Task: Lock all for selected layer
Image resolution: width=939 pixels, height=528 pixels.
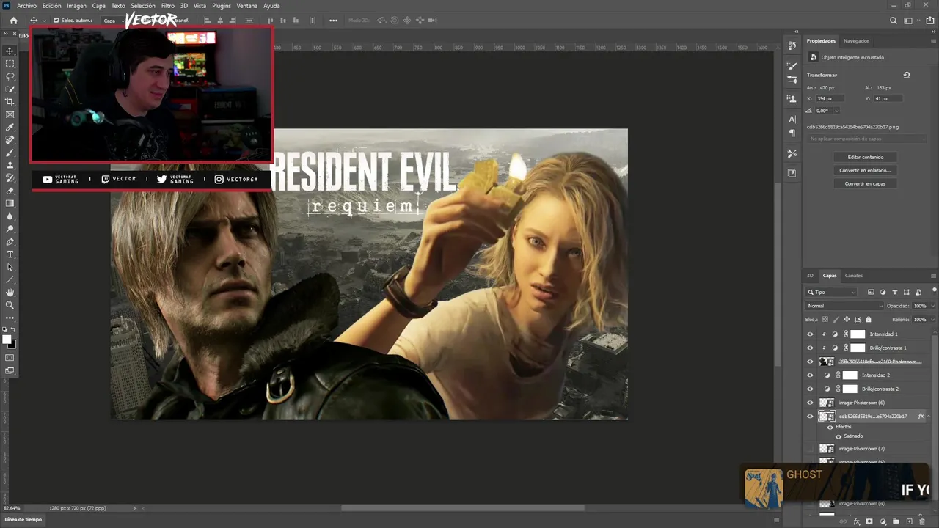Action: 869,320
